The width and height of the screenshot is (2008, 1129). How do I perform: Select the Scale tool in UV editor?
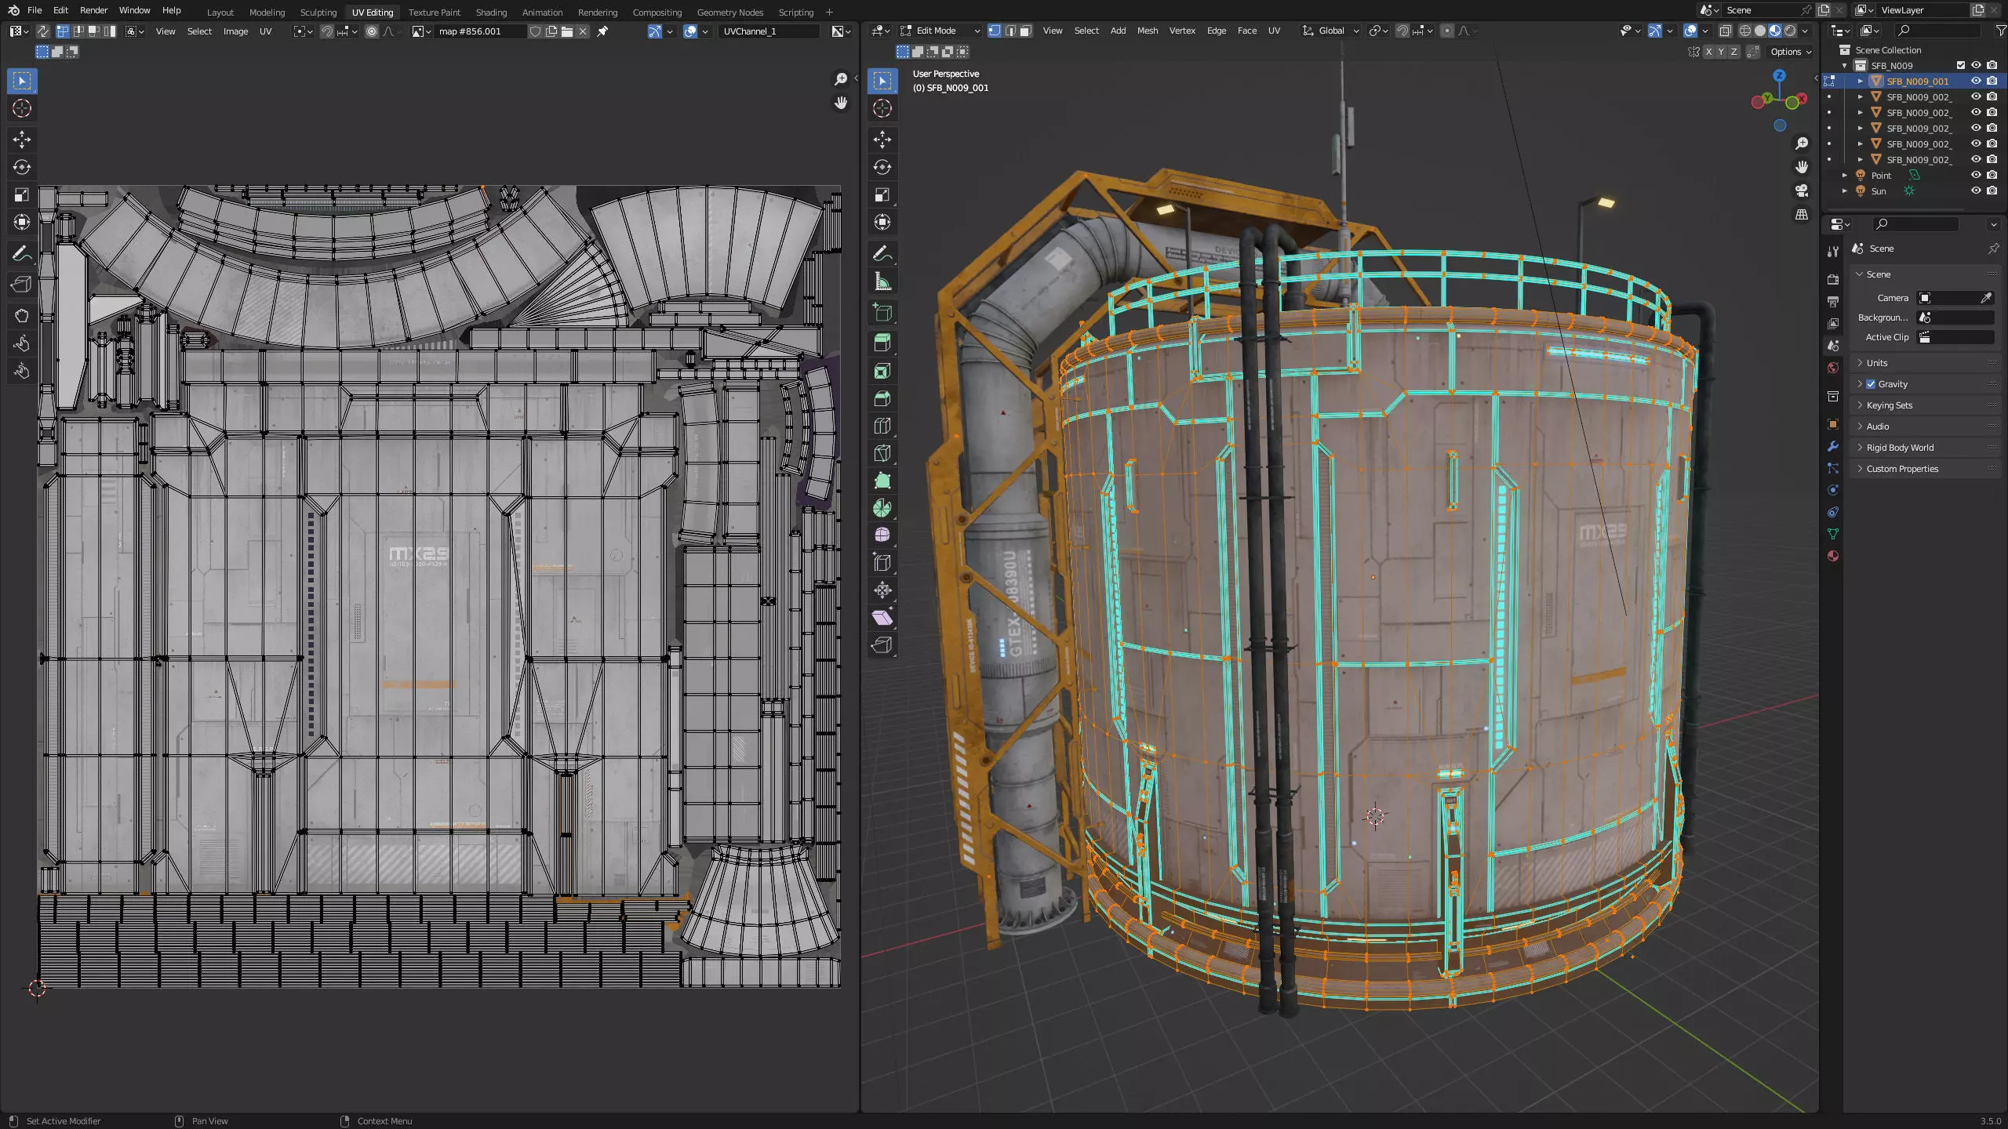[22, 194]
